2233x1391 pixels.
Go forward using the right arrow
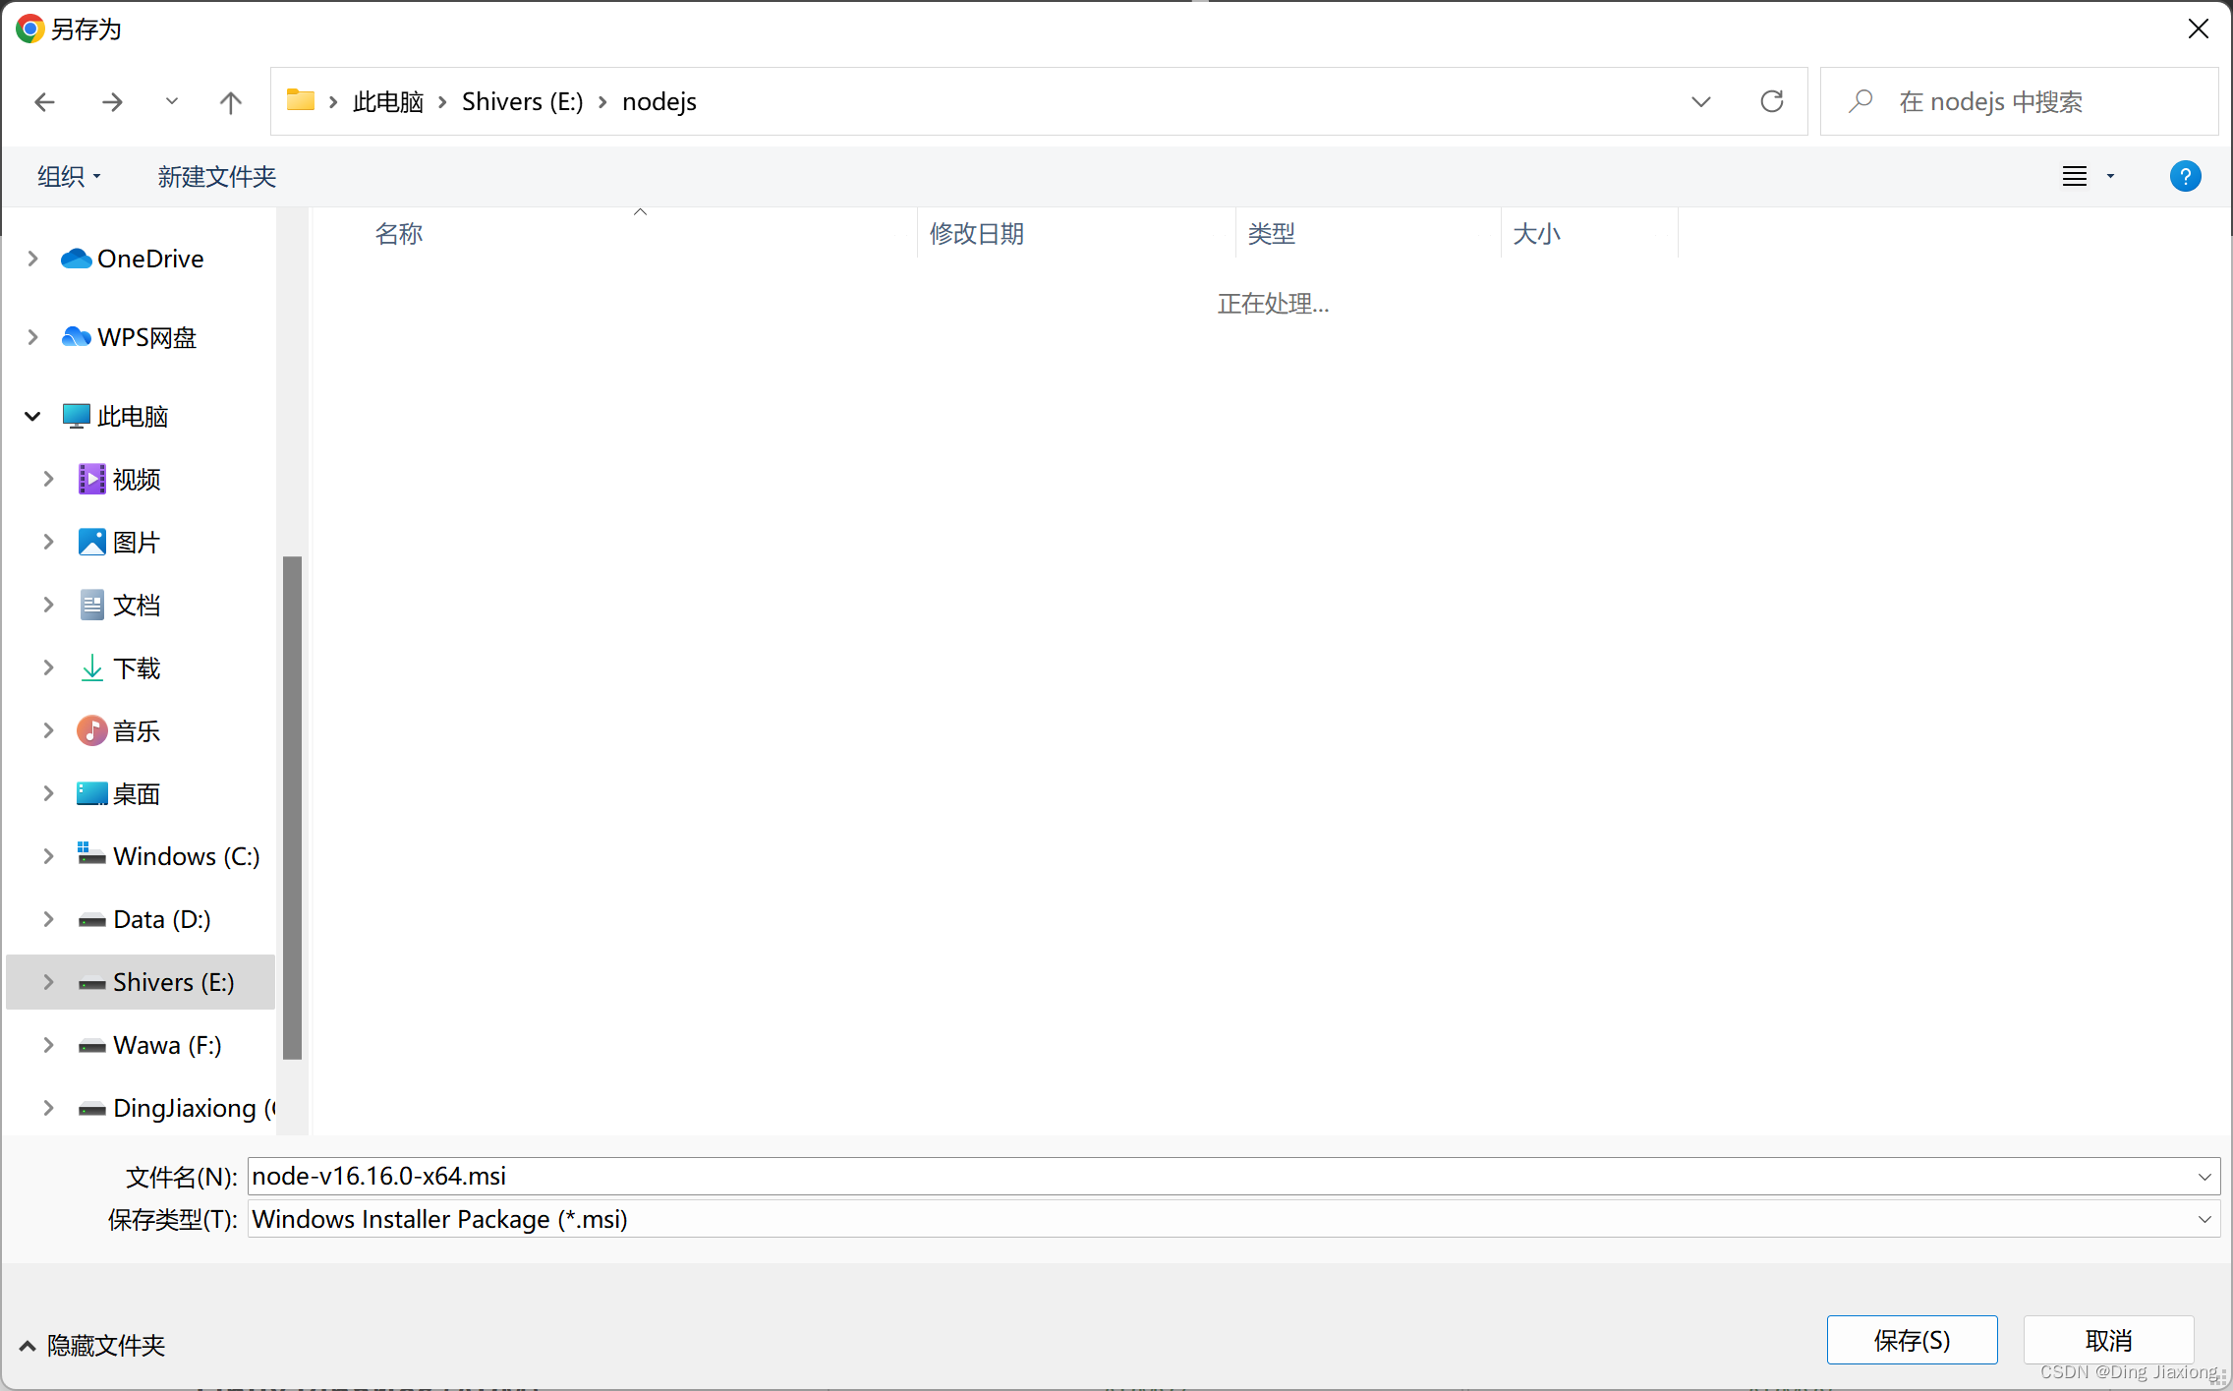[x=113, y=101]
